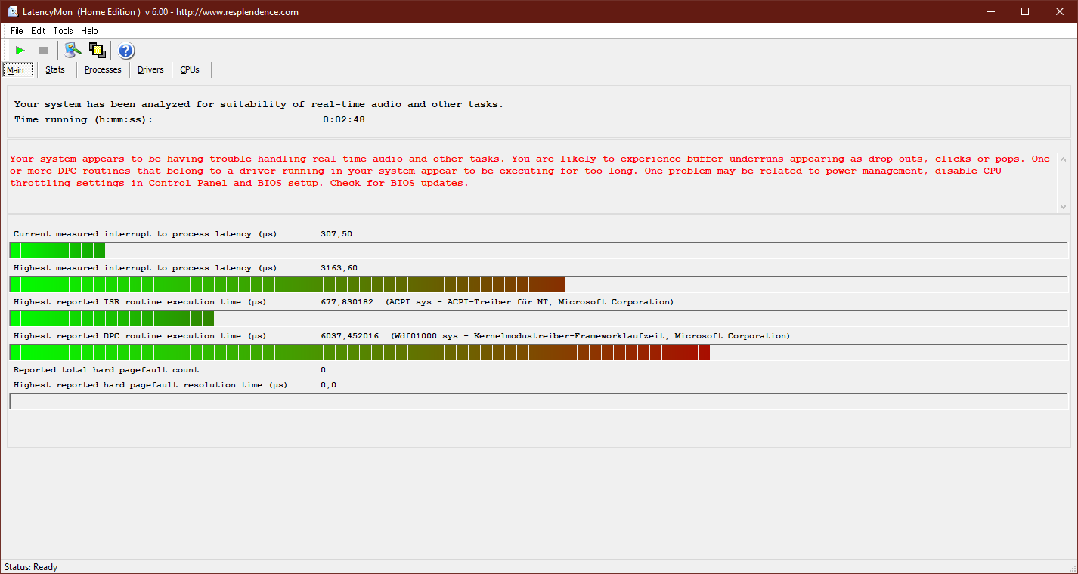Screen dimensions: 1078x574
Task: Click the DPC time value 6037,452016
Action: 350,336
